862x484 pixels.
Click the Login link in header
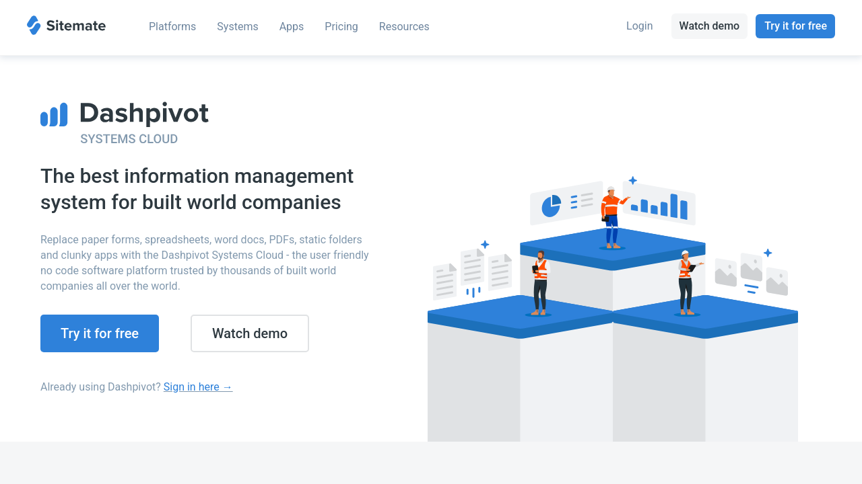[x=639, y=26]
